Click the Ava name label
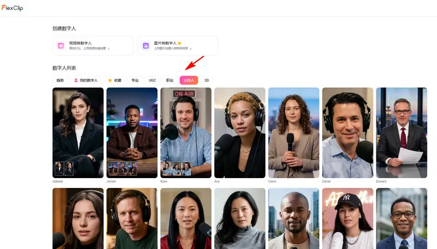This screenshot has height=249, width=437. point(217,182)
